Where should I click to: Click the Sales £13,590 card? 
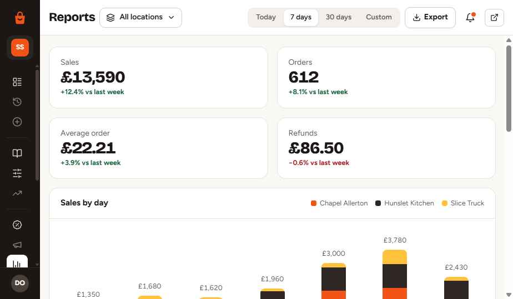(x=158, y=78)
